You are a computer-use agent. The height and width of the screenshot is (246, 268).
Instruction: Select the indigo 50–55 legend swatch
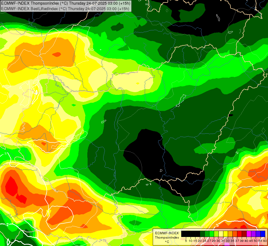point(258,234)
